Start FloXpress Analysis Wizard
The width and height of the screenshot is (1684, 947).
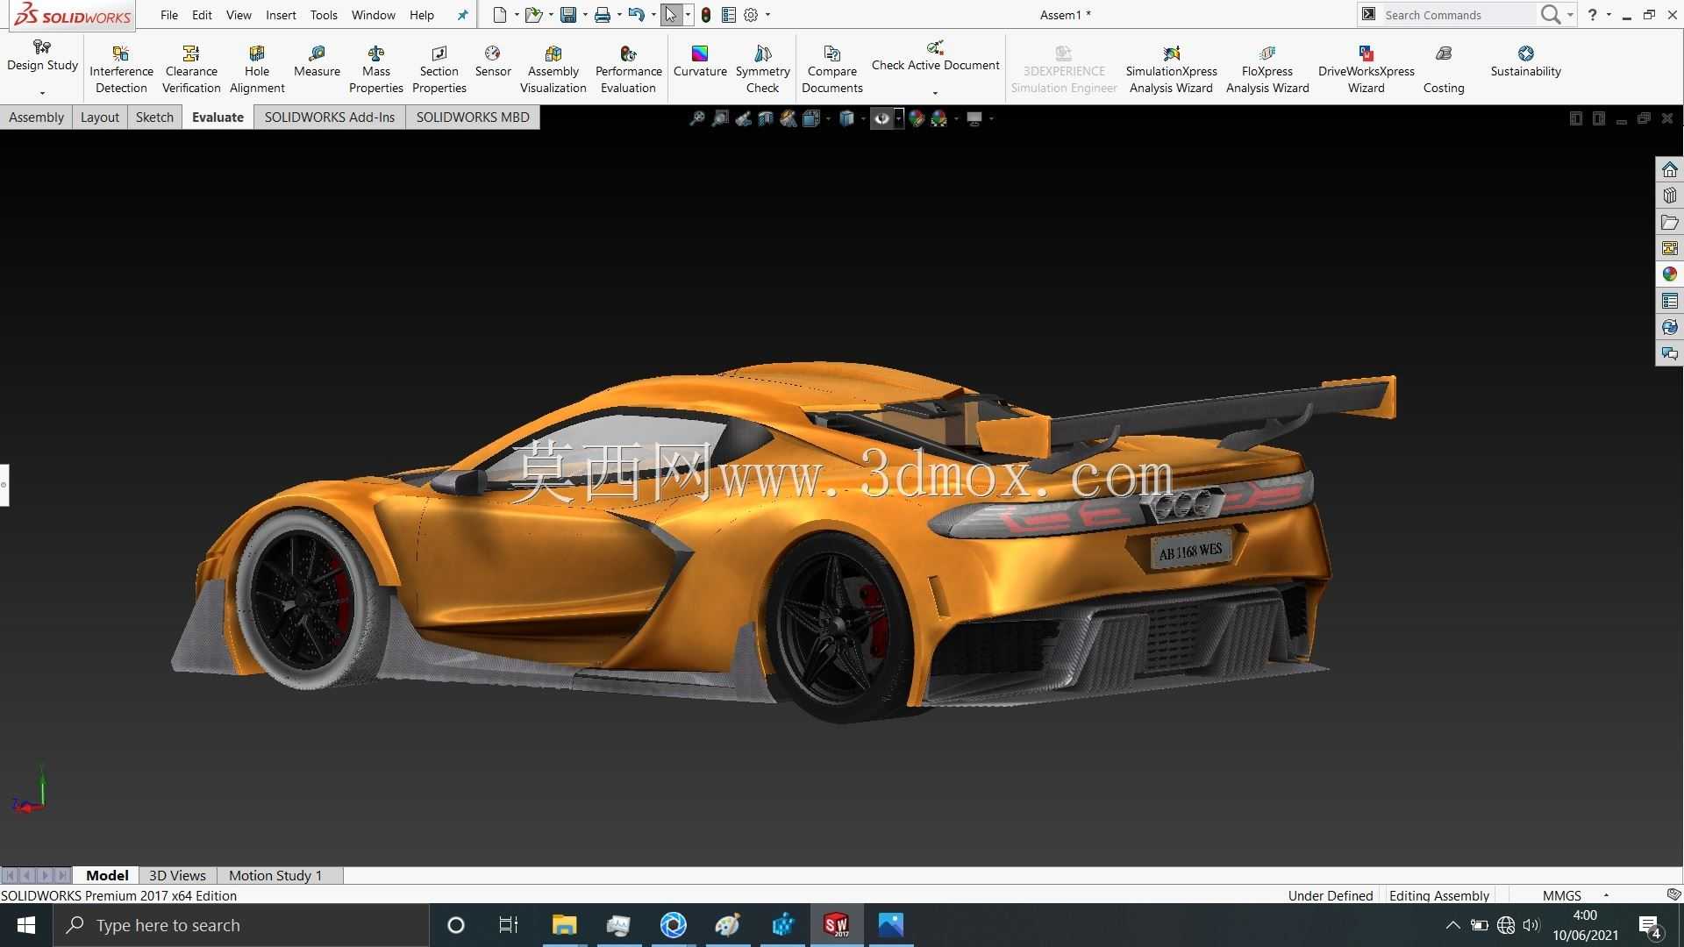pyautogui.click(x=1267, y=70)
